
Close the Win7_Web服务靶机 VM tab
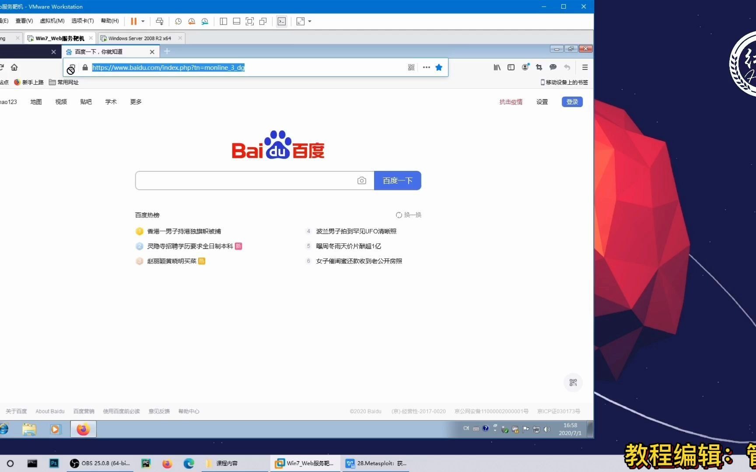[91, 38]
